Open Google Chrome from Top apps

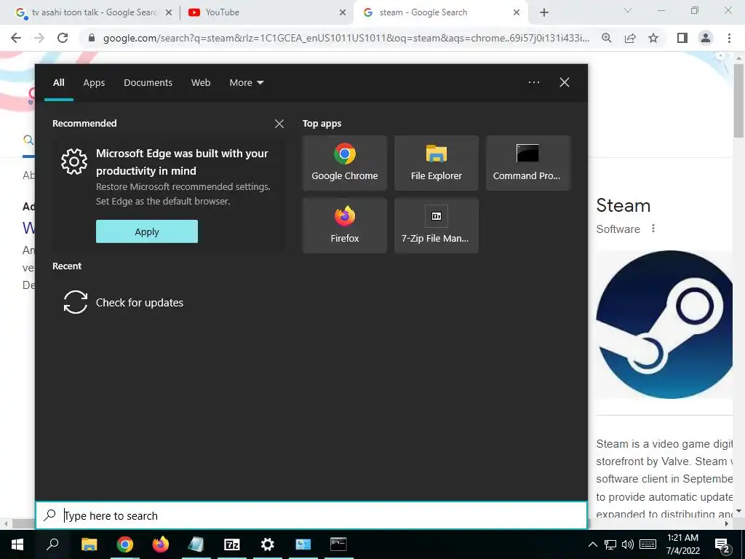(344, 163)
